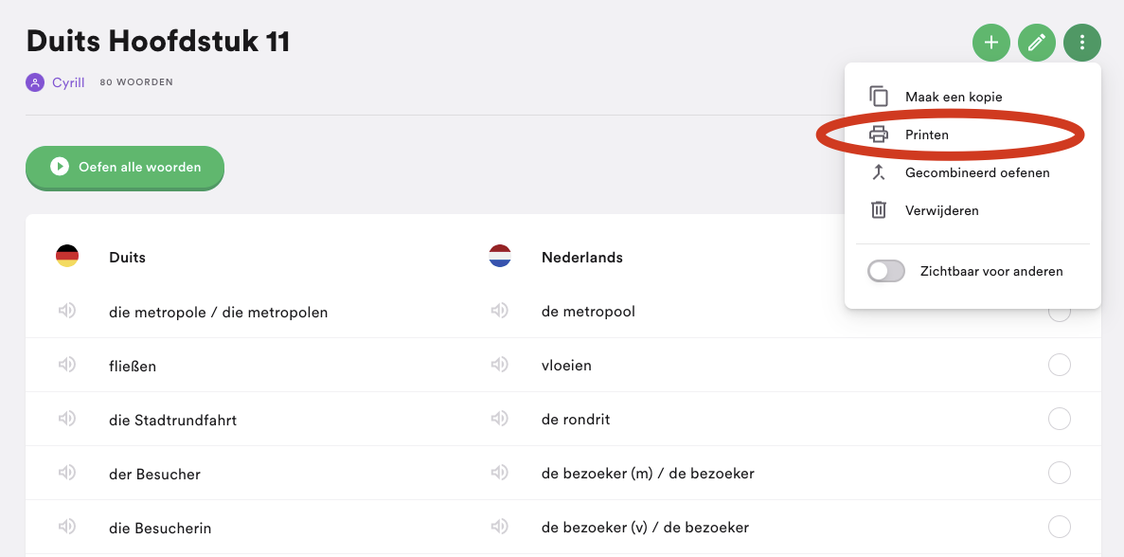The width and height of the screenshot is (1124, 557).
Task: Play pronunciation of 'die Stadtrundfahrt'
Action: [66, 419]
